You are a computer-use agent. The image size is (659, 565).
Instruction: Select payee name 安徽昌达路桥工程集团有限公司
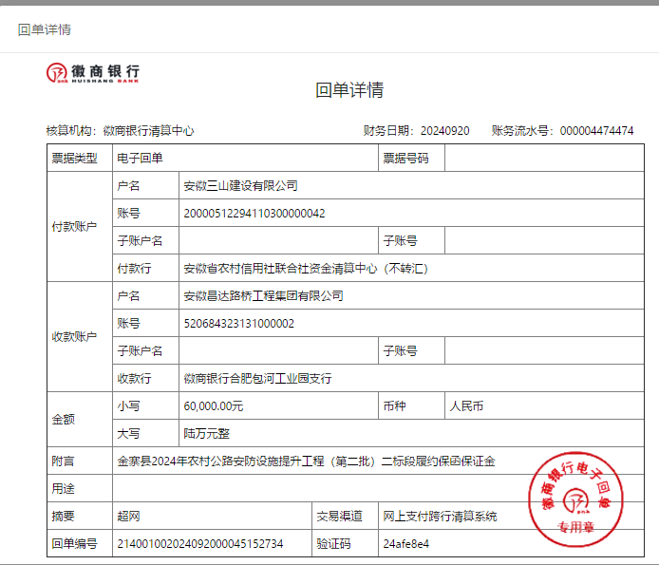point(263,296)
